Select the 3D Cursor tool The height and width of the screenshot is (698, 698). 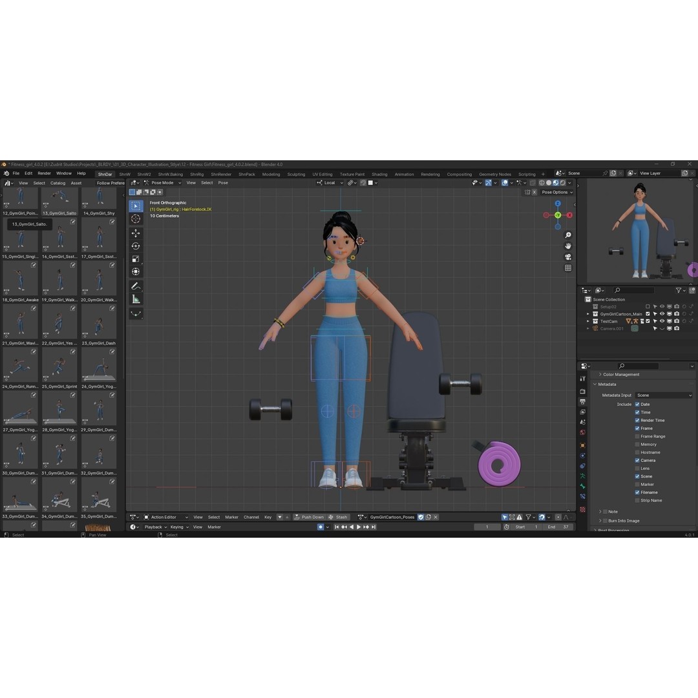[x=136, y=218]
